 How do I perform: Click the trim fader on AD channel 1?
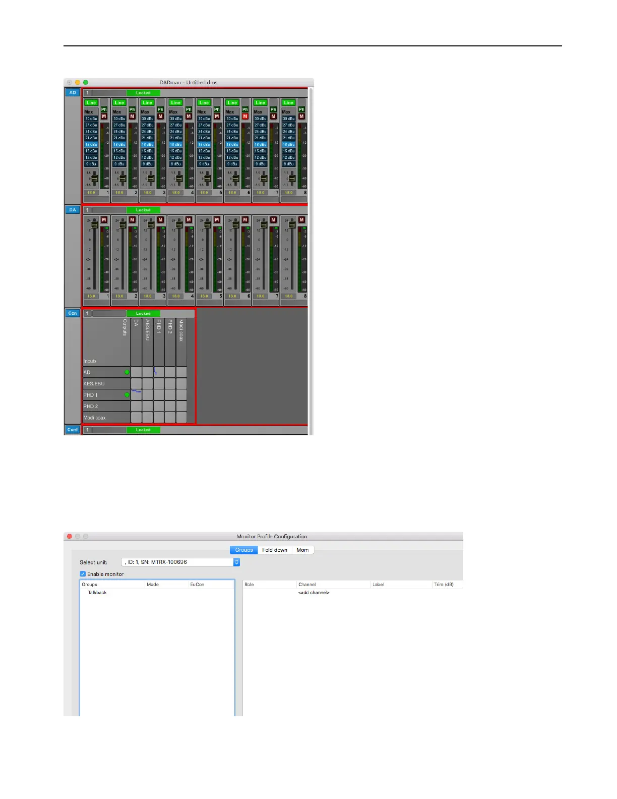(x=94, y=179)
